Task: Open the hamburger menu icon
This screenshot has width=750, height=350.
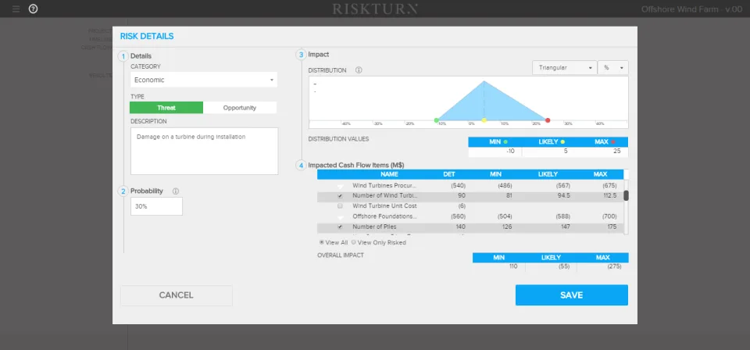Action: click(x=16, y=9)
